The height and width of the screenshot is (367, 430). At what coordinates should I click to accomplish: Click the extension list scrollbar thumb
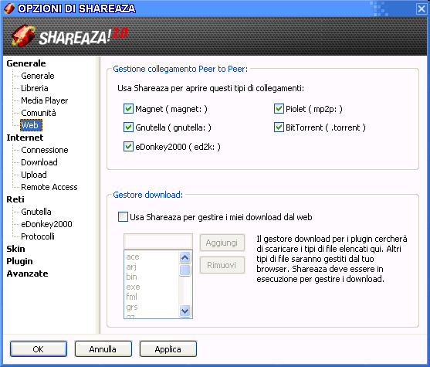coord(185,270)
